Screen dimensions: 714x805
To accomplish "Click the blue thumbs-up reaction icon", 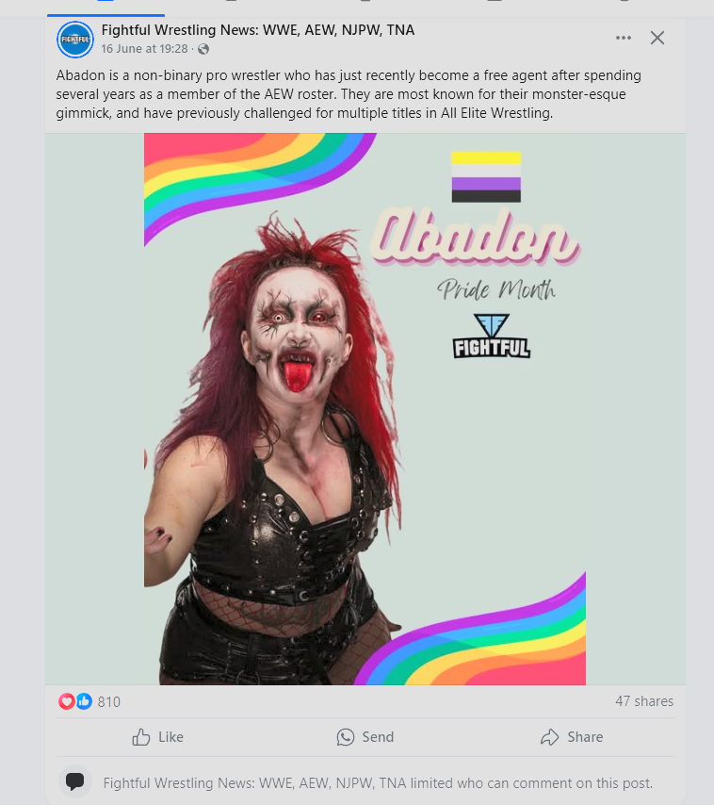I will 84,701.
